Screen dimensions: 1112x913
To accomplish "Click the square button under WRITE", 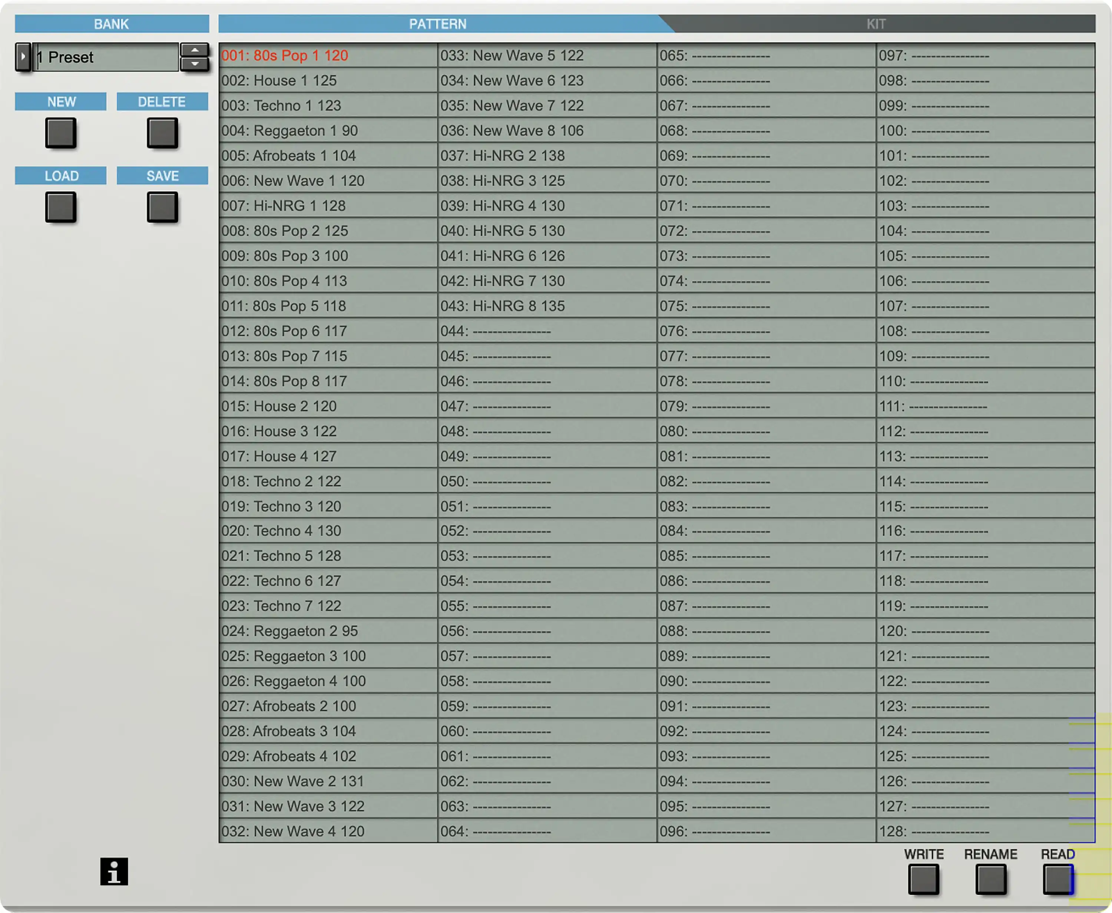I will tap(924, 879).
